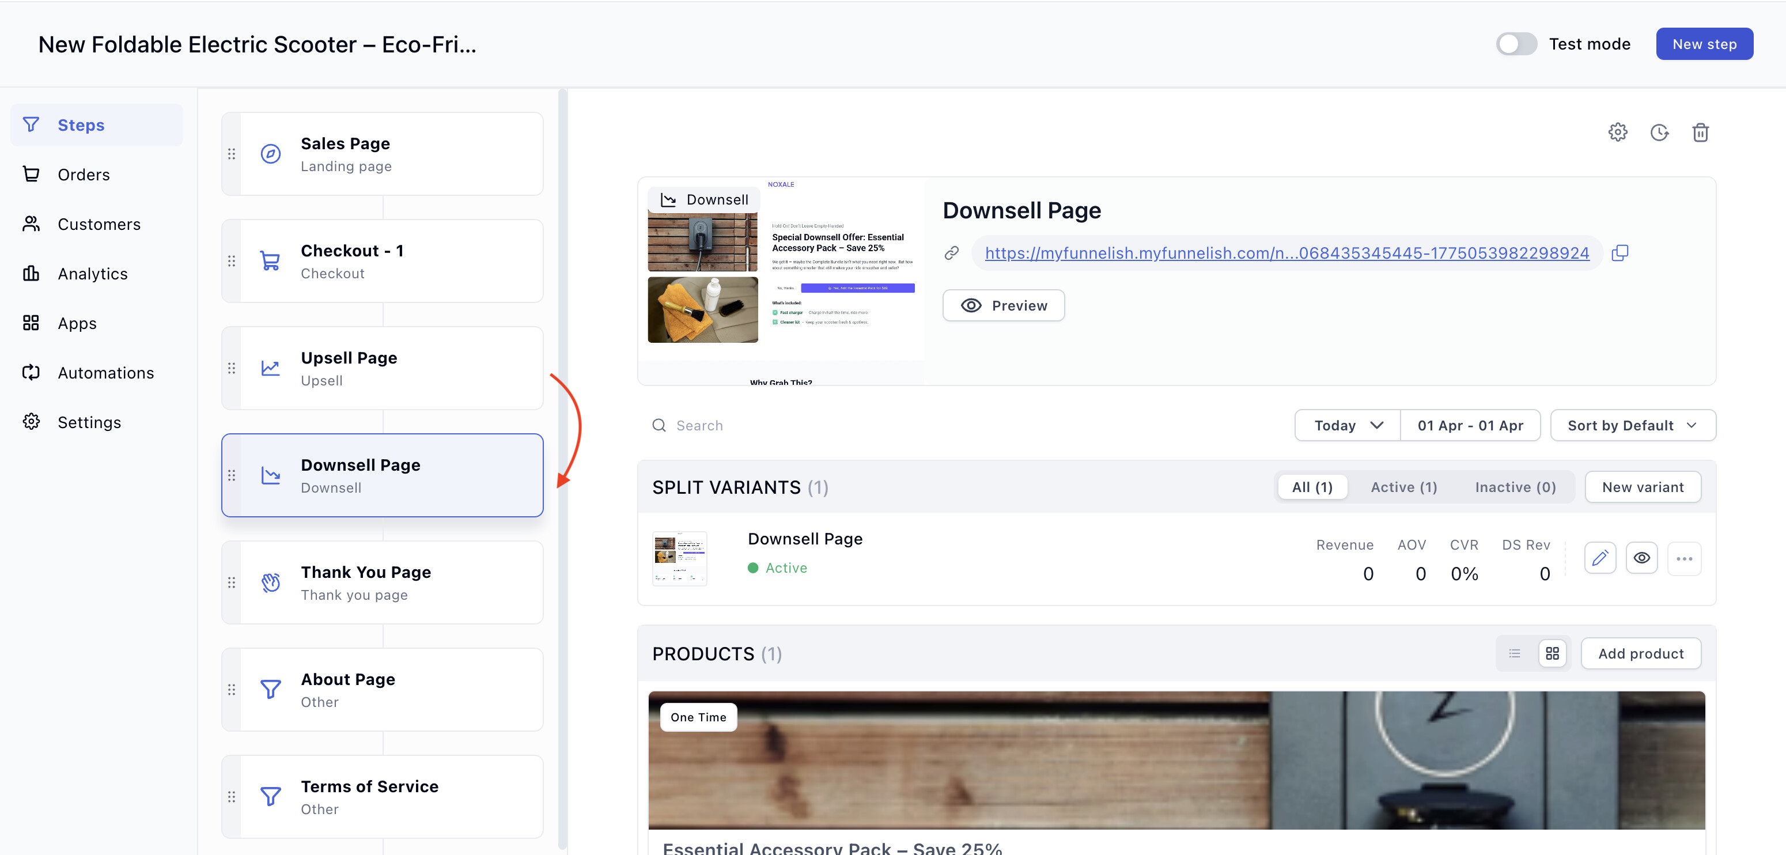Image resolution: width=1786 pixels, height=855 pixels.
Task: Click the drag handle on the Upsell Page step
Action: (x=232, y=368)
